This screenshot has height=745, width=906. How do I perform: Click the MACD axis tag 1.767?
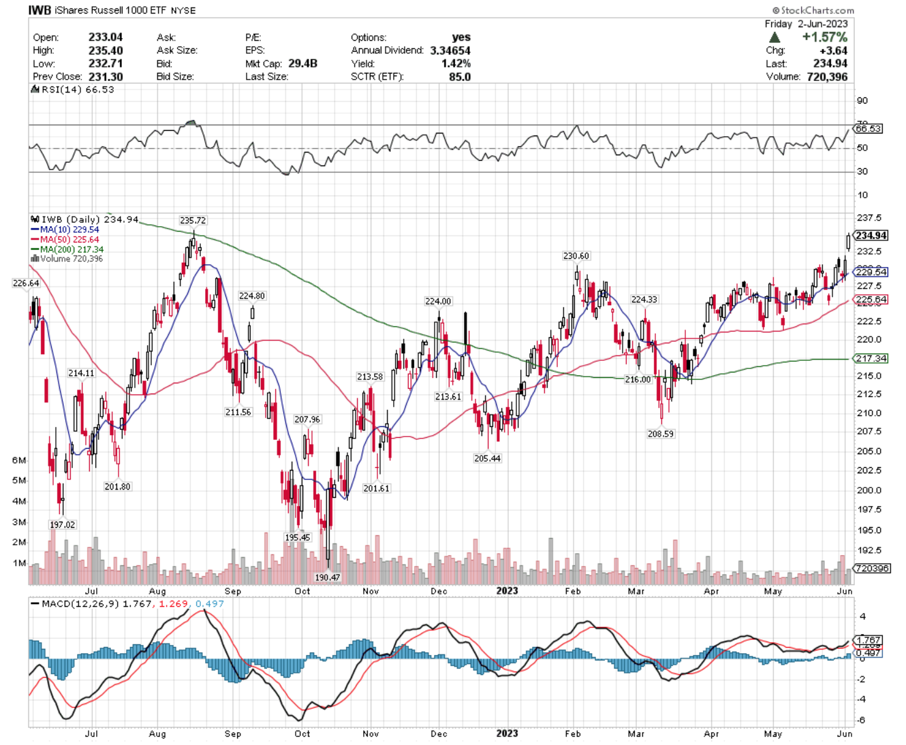[x=869, y=640]
